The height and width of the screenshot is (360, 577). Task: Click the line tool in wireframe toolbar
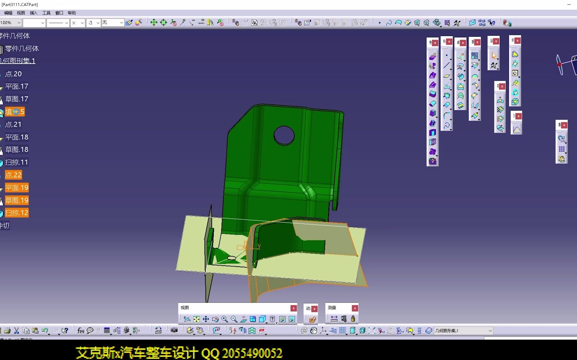(446, 66)
